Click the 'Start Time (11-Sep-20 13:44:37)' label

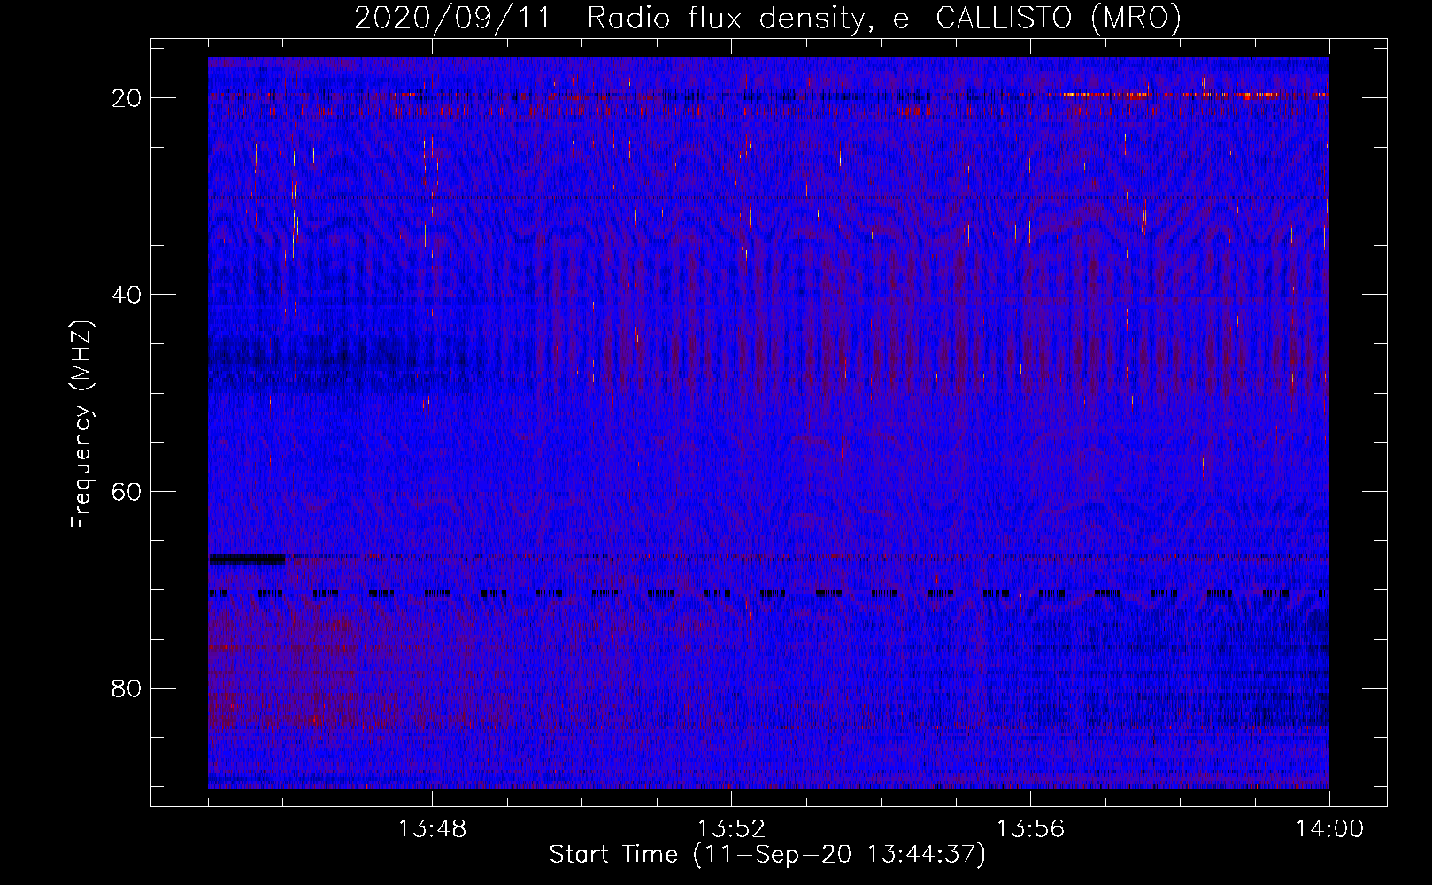767,855
